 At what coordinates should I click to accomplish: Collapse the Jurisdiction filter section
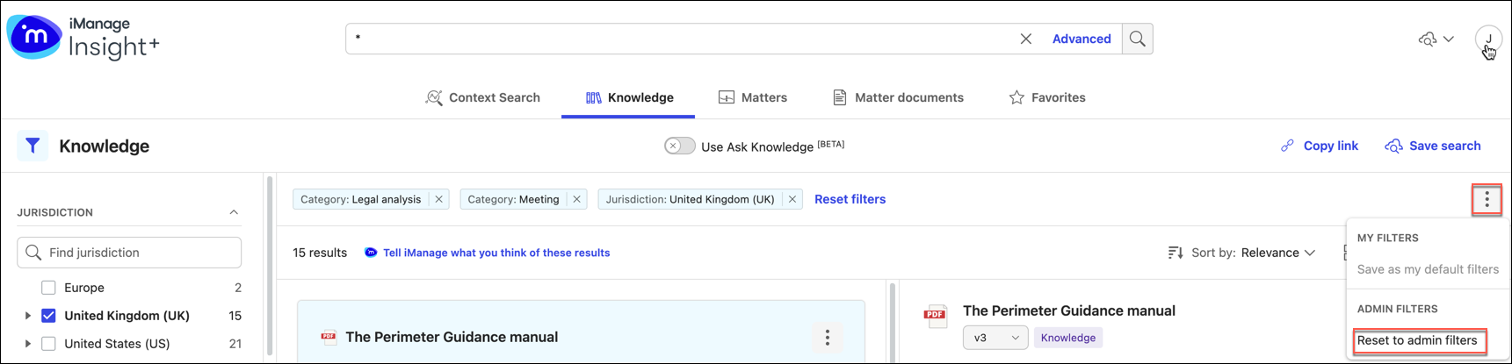coord(234,212)
